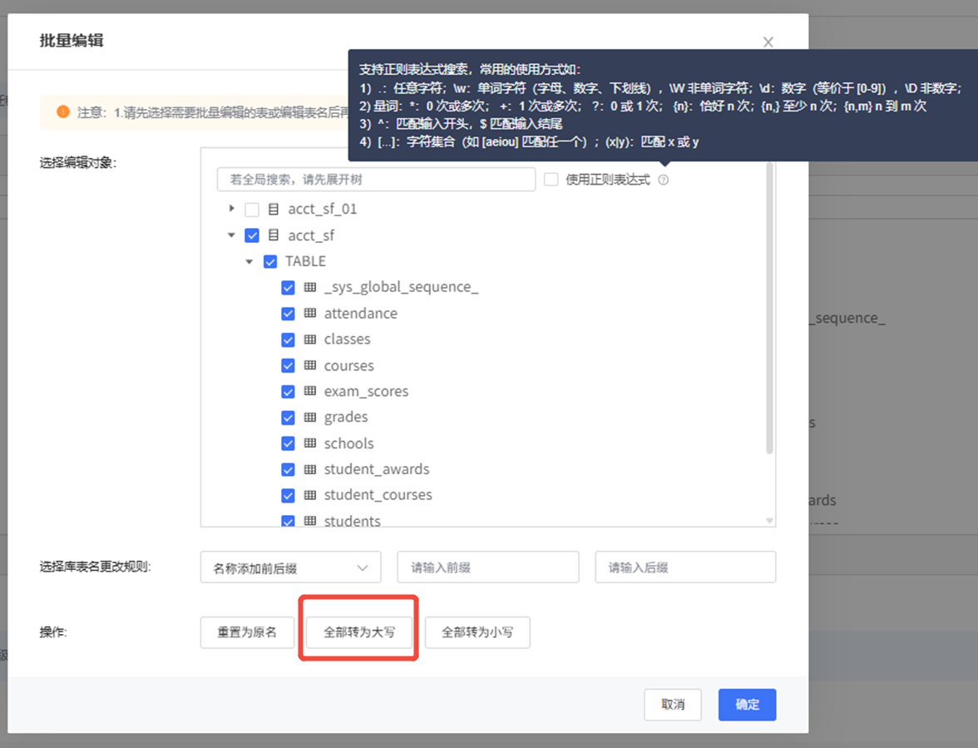Confirm with the 确定 button
The height and width of the screenshot is (748, 978).
coord(747,705)
